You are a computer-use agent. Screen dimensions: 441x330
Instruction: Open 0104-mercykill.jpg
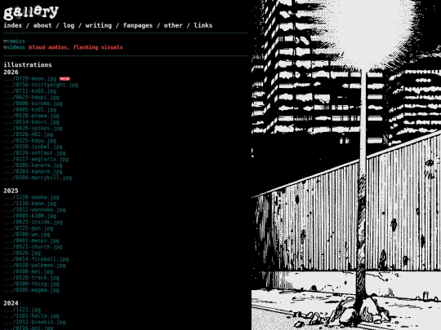point(38,178)
